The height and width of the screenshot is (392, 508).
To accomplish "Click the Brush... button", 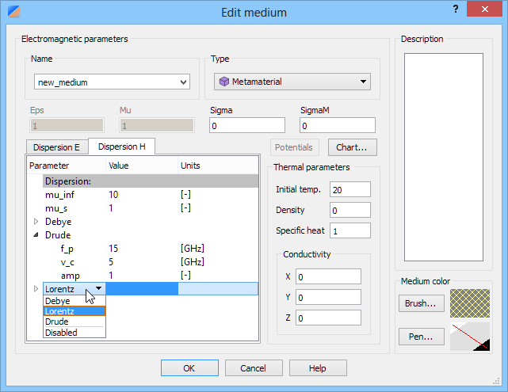I will (421, 303).
